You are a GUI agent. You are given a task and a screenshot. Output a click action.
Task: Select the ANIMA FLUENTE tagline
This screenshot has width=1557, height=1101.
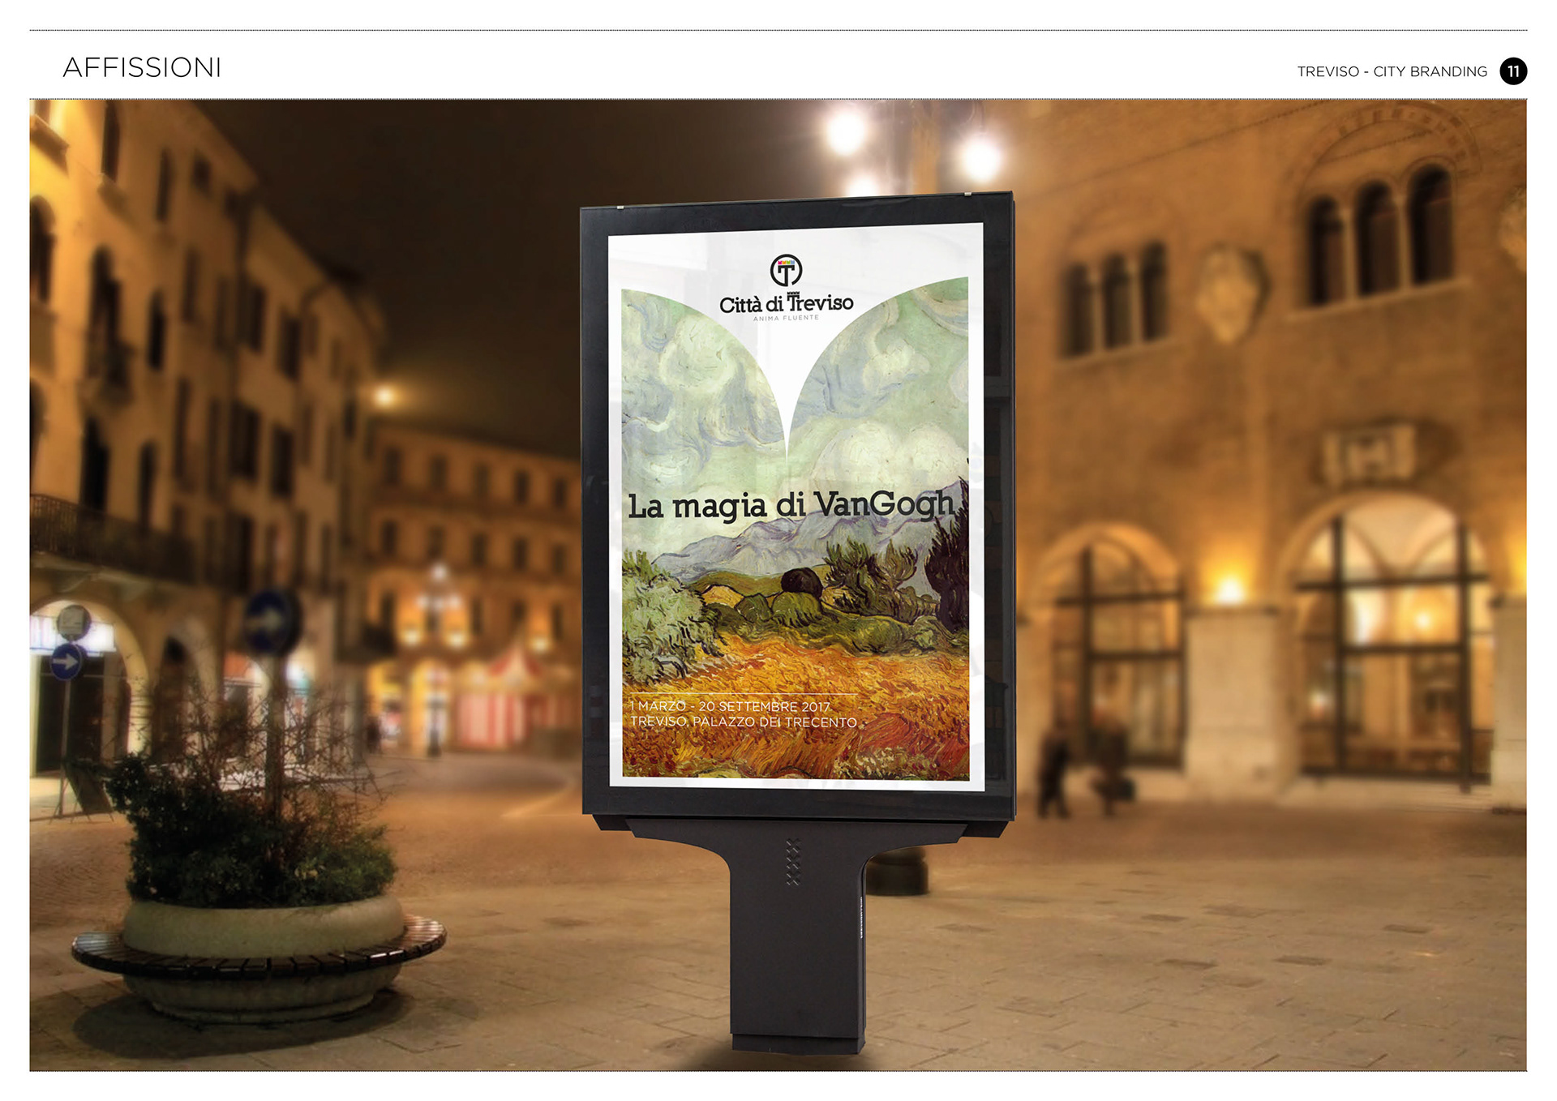pos(786,319)
